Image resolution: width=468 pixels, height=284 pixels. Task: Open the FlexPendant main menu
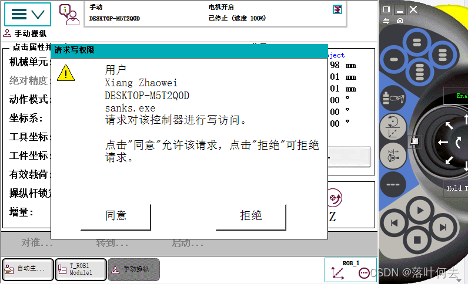[28, 14]
